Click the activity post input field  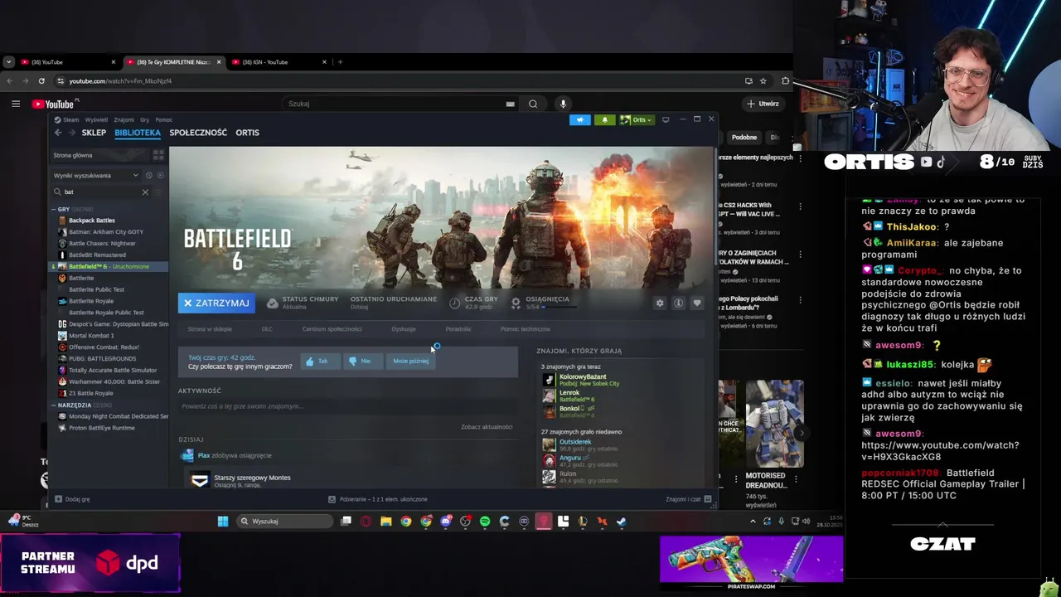point(346,406)
